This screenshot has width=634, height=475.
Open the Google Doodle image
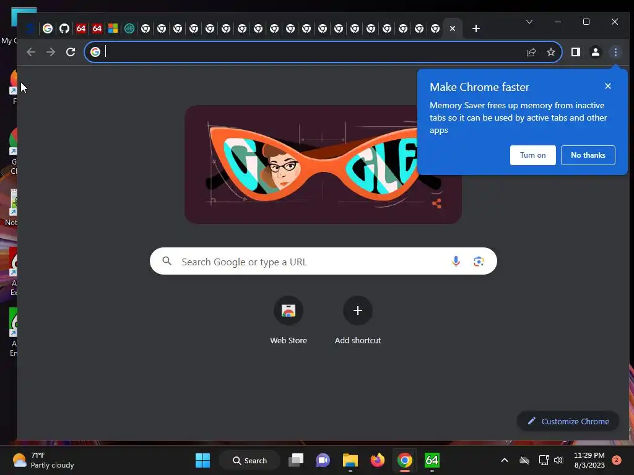(323, 165)
